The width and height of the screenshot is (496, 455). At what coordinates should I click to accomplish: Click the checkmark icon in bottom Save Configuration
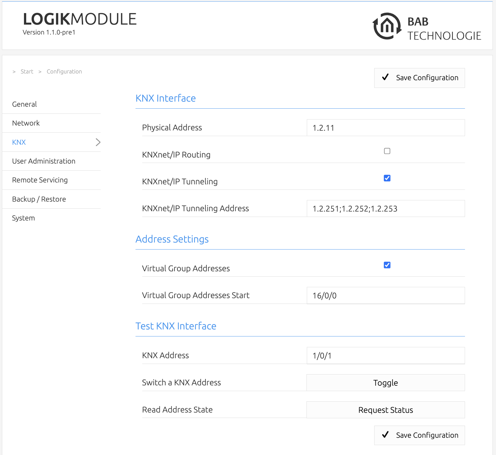point(385,435)
